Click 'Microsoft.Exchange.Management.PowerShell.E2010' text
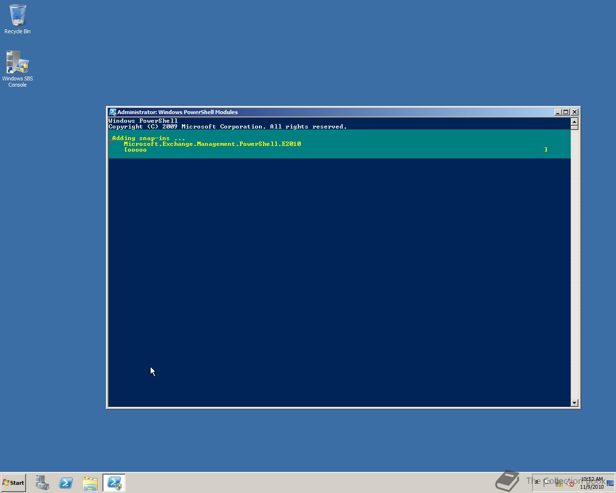This screenshot has height=493, width=616. pyautogui.click(x=212, y=144)
